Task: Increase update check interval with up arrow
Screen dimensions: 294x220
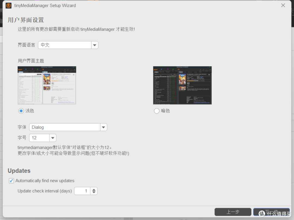Action: click(94, 189)
